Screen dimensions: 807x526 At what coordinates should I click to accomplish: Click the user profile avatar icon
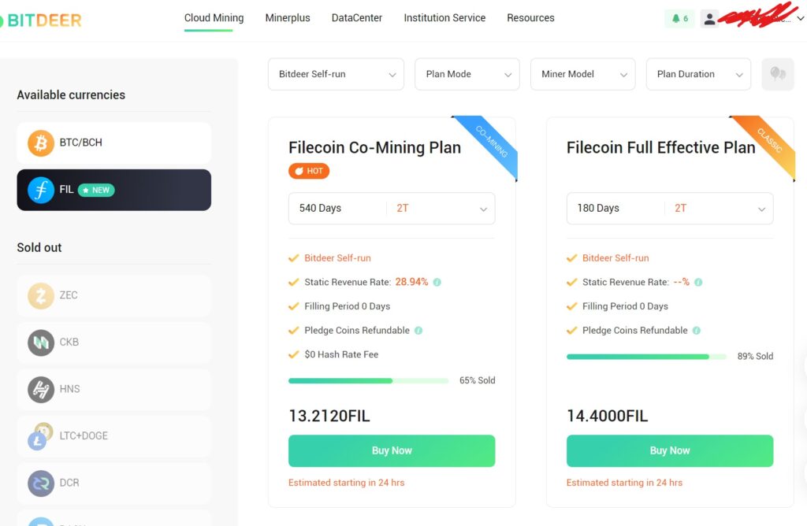click(709, 18)
